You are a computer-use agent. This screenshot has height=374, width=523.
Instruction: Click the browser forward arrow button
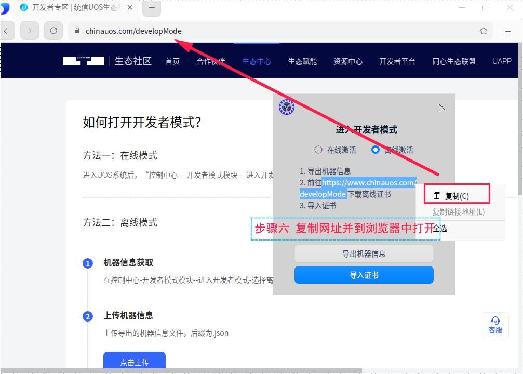[x=30, y=31]
